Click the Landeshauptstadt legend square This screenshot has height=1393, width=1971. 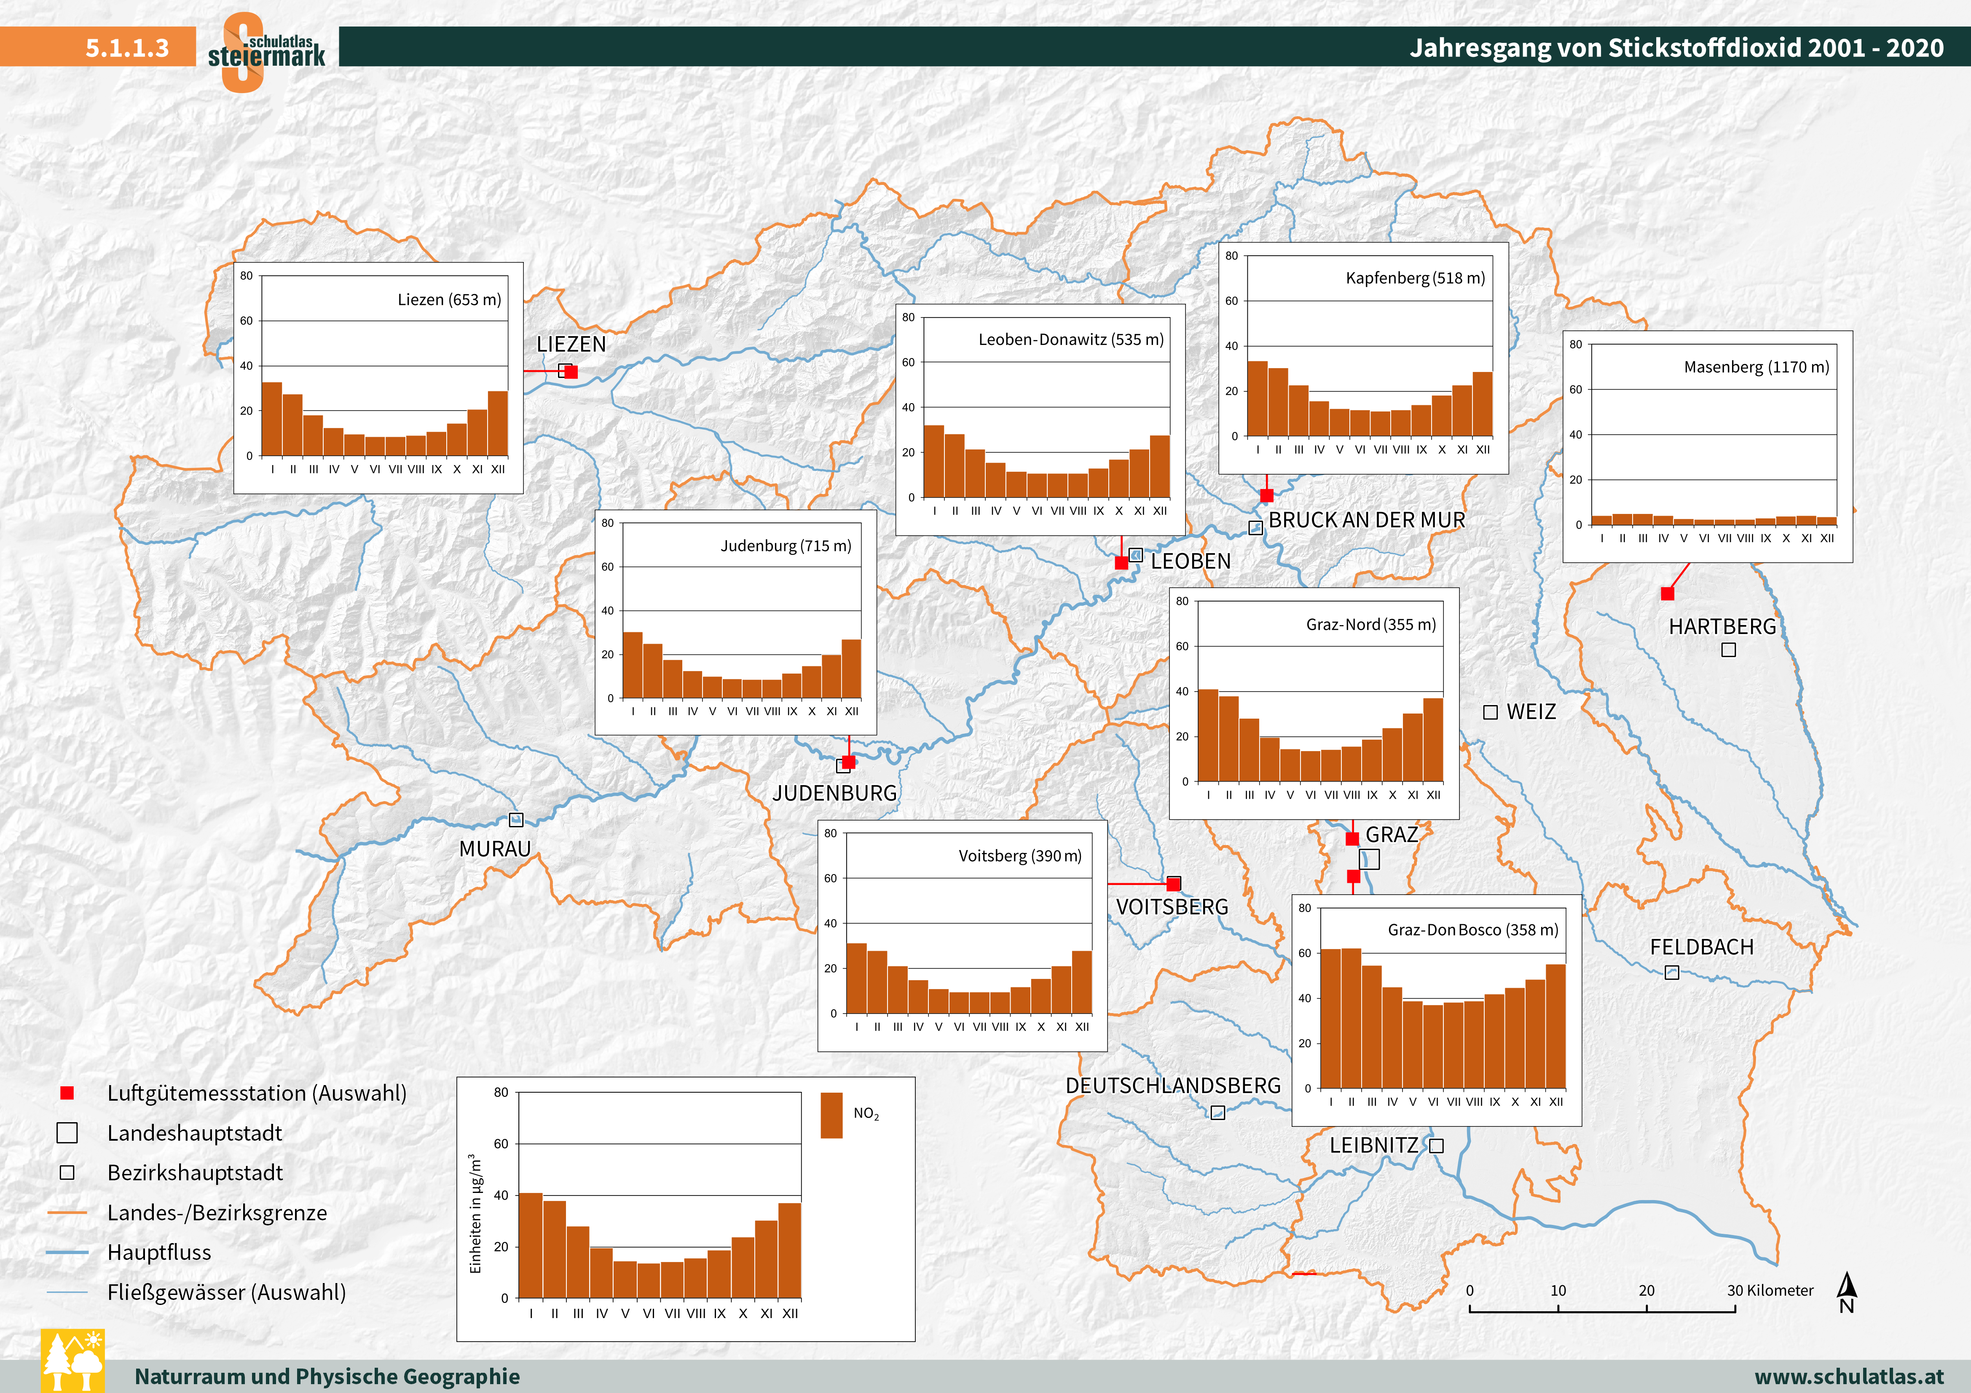tap(67, 1133)
